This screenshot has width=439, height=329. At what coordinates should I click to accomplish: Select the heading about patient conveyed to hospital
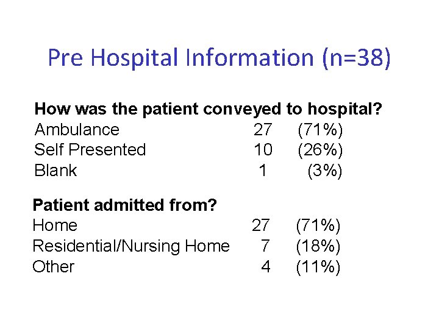tap(209, 109)
